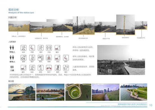This screenshot has height=110, width=155.
Task: Select the male and female dating icon
Action: [49, 48]
